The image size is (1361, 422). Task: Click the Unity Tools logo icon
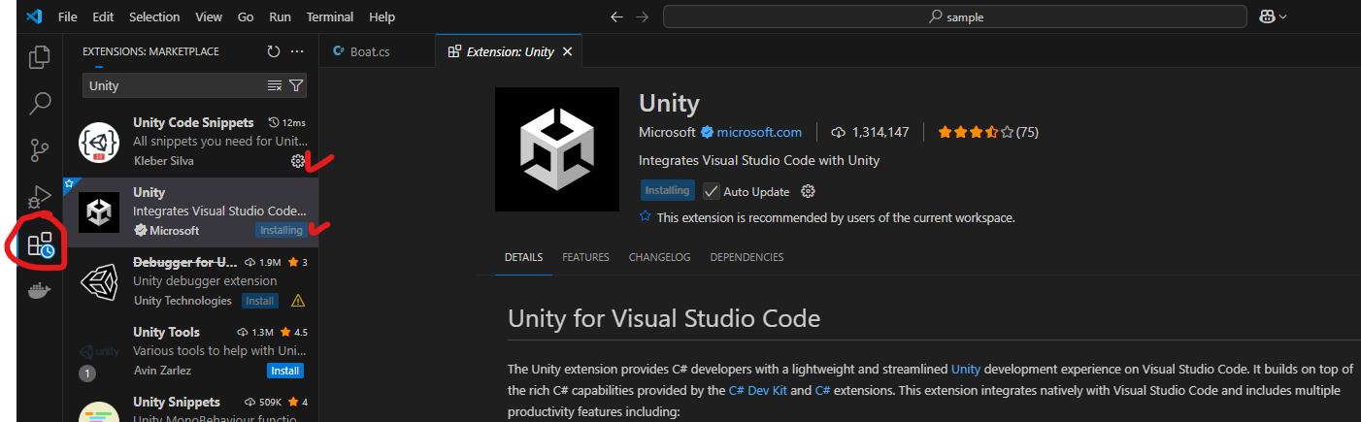(98, 352)
